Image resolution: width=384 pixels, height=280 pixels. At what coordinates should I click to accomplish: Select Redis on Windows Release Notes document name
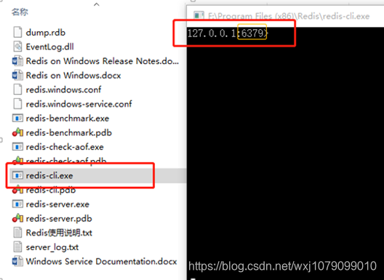(x=103, y=61)
